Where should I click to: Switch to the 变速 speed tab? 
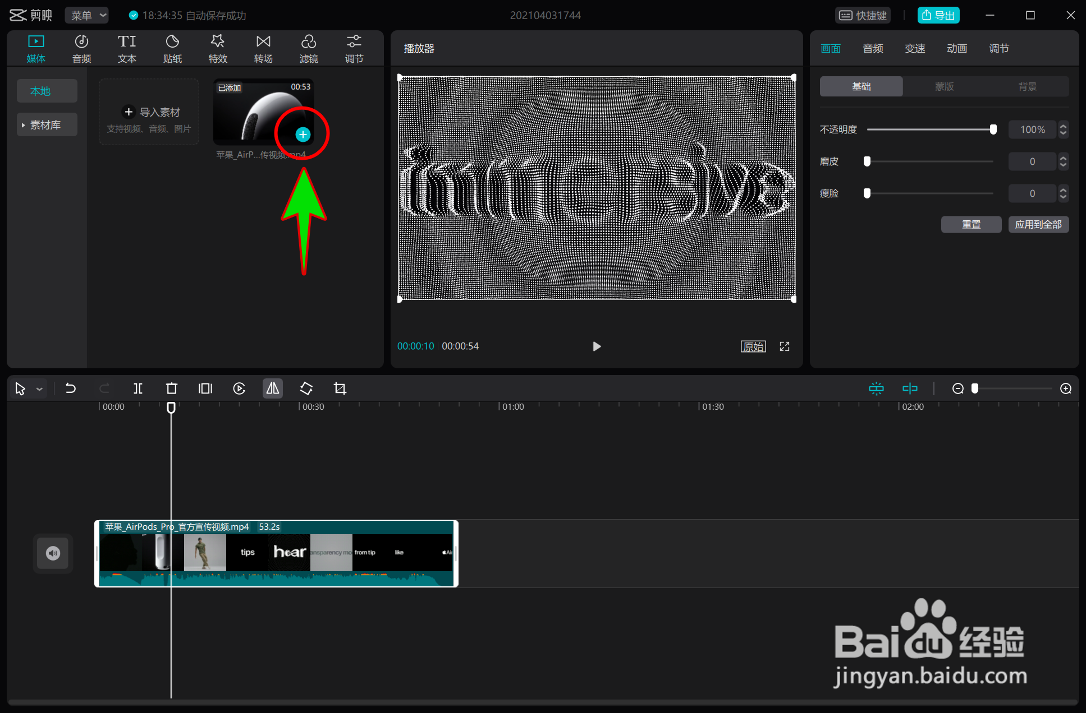[915, 49]
